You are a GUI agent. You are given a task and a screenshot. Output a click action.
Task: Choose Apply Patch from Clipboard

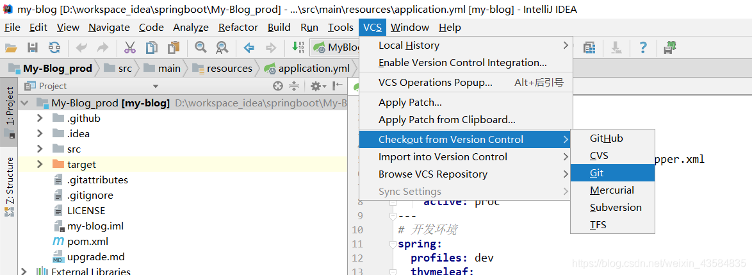click(x=466, y=119)
